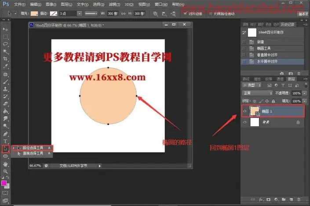The width and height of the screenshot is (310, 206).
Task: Toggle lock transparent pixels
Action: [255, 101]
